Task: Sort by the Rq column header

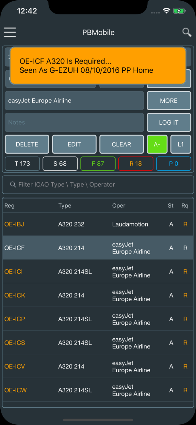Action: (185, 206)
